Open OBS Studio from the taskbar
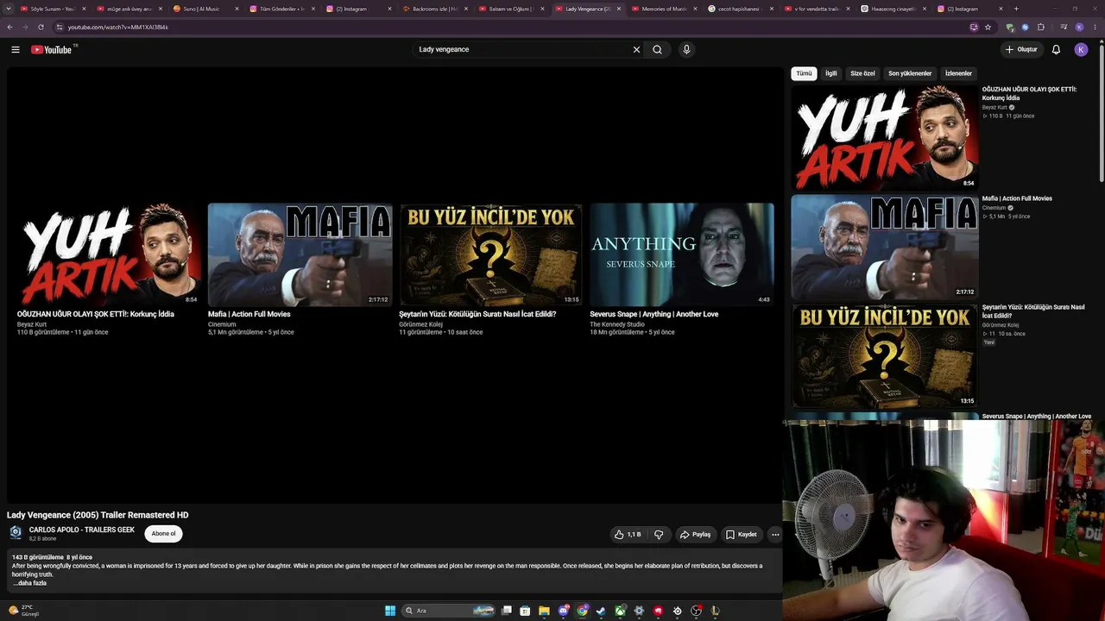Screen dimensions: 1105x621 tap(696, 611)
